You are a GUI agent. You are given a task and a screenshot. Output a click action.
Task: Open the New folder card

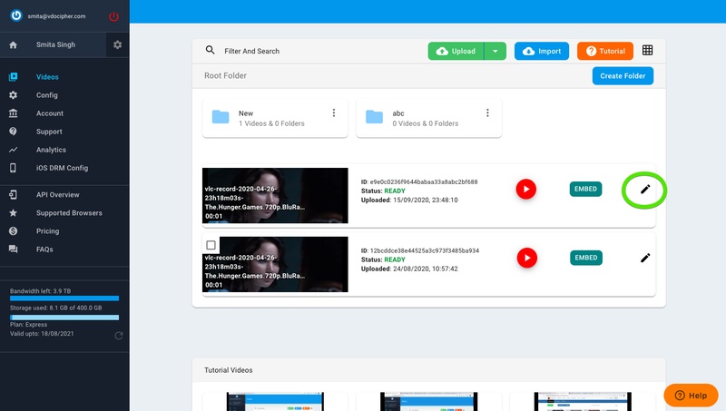(x=275, y=118)
